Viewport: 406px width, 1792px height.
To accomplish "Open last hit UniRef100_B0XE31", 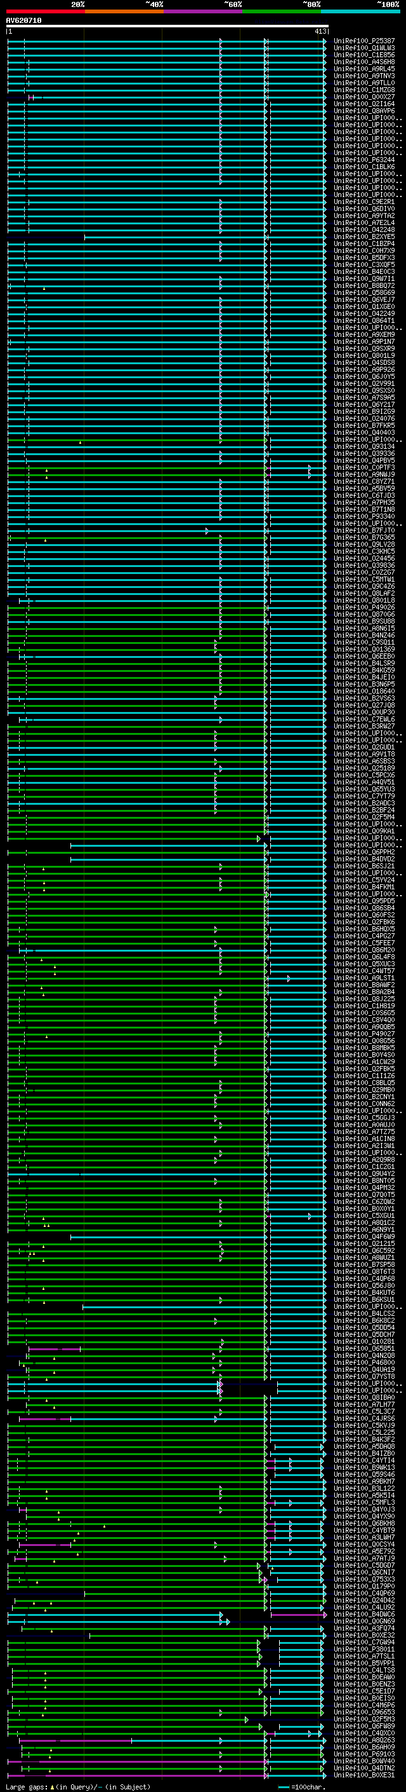I will coord(364,1775).
